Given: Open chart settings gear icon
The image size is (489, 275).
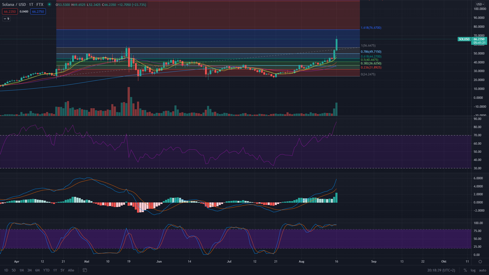Looking at the screenshot, I should click(480, 262).
